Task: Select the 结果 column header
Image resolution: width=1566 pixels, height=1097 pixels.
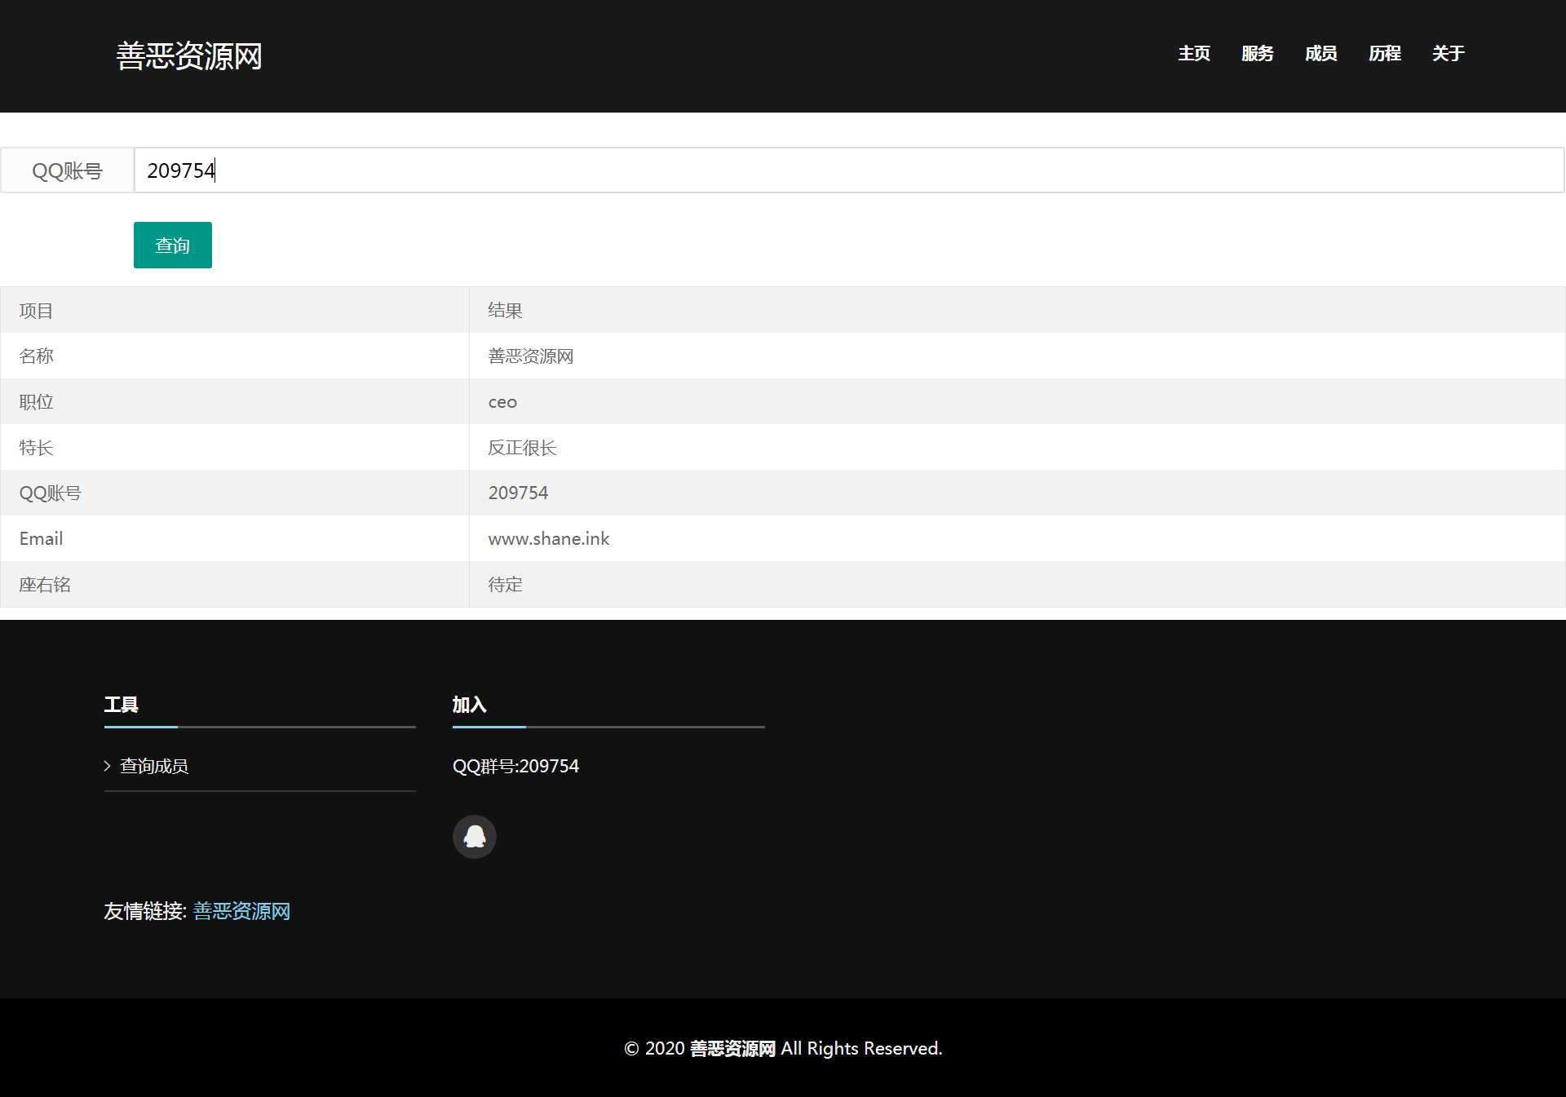Action: pyautogui.click(x=505, y=311)
